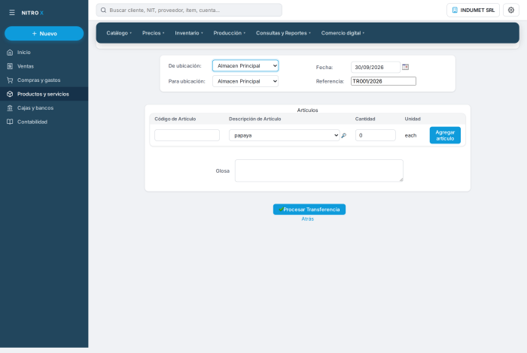Open Cajas y bancos in sidebar
Viewport: 527px width, 353px height.
pyautogui.click(x=44, y=108)
